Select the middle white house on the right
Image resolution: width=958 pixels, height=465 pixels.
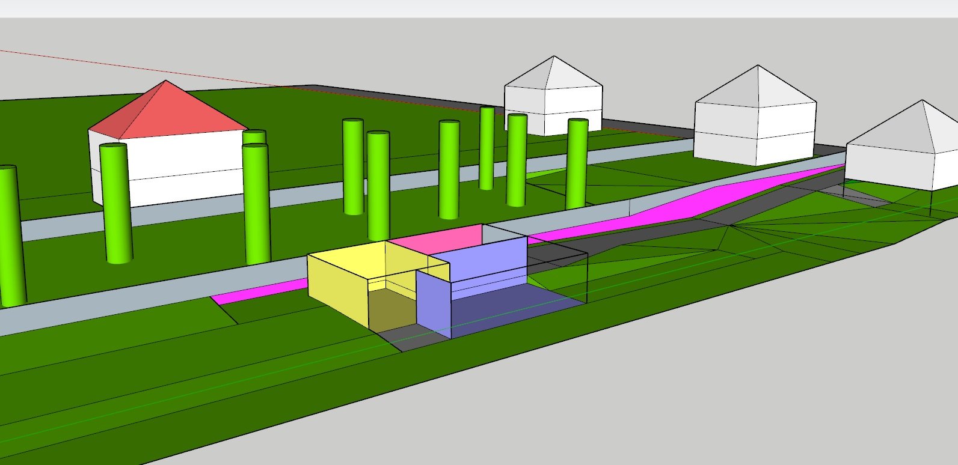[x=755, y=115]
